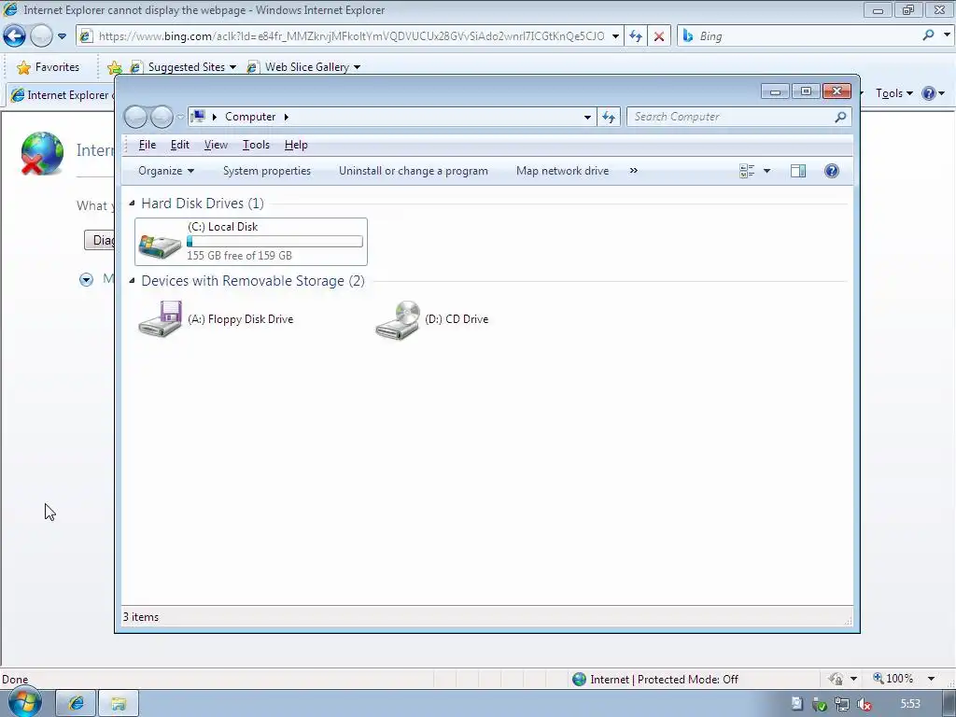Click the 5:53 taskbar clock
Image resolution: width=956 pixels, height=717 pixels.
click(x=910, y=704)
